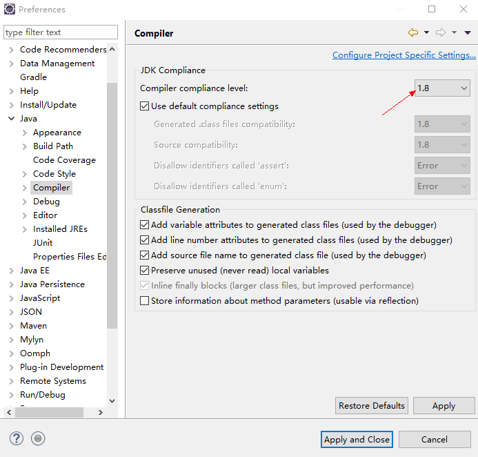Open the back history dropdown arrow
This screenshot has height=457, width=478.
point(426,32)
